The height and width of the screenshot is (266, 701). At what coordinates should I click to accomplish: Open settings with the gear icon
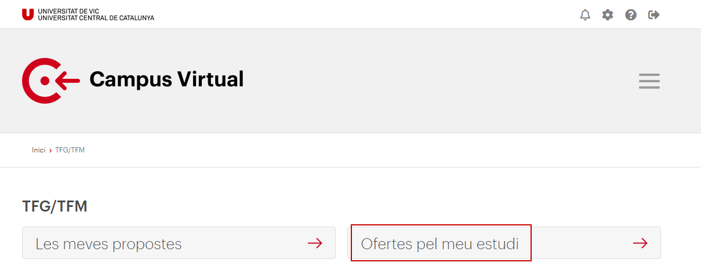(608, 15)
